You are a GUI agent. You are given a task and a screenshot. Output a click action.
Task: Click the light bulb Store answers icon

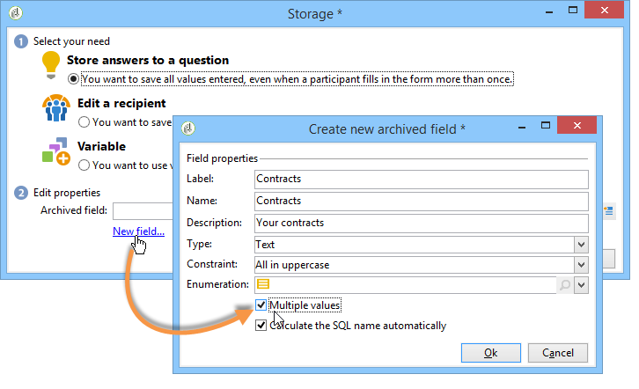click(x=52, y=64)
